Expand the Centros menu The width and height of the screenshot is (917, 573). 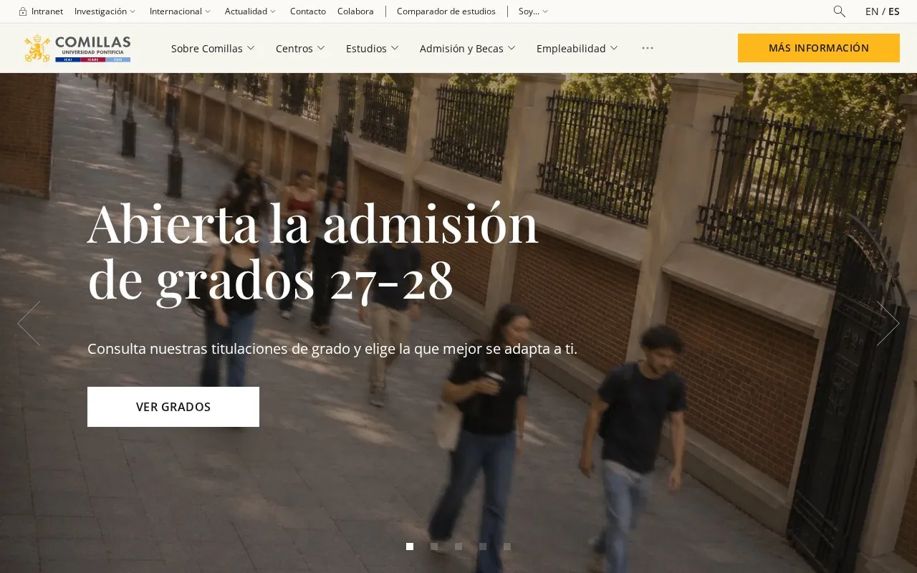(300, 48)
